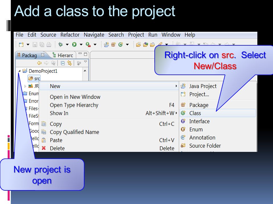Select DemoProject1 in the tree
Screen dimensions: 273x204
click(x=43, y=71)
